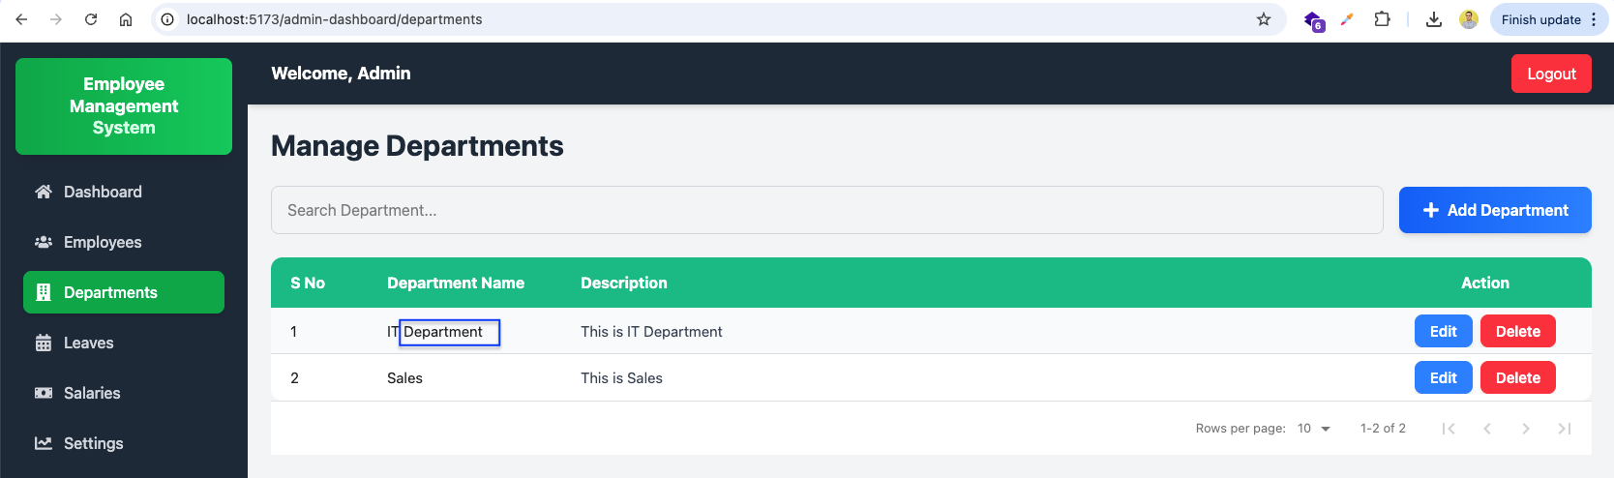Open the rows per page dropdown
This screenshot has width=1614, height=478.
click(x=1314, y=429)
